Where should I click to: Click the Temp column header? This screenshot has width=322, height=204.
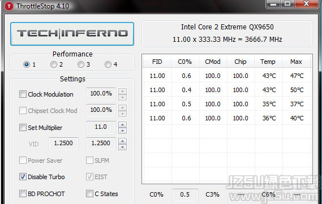(268, 62)
